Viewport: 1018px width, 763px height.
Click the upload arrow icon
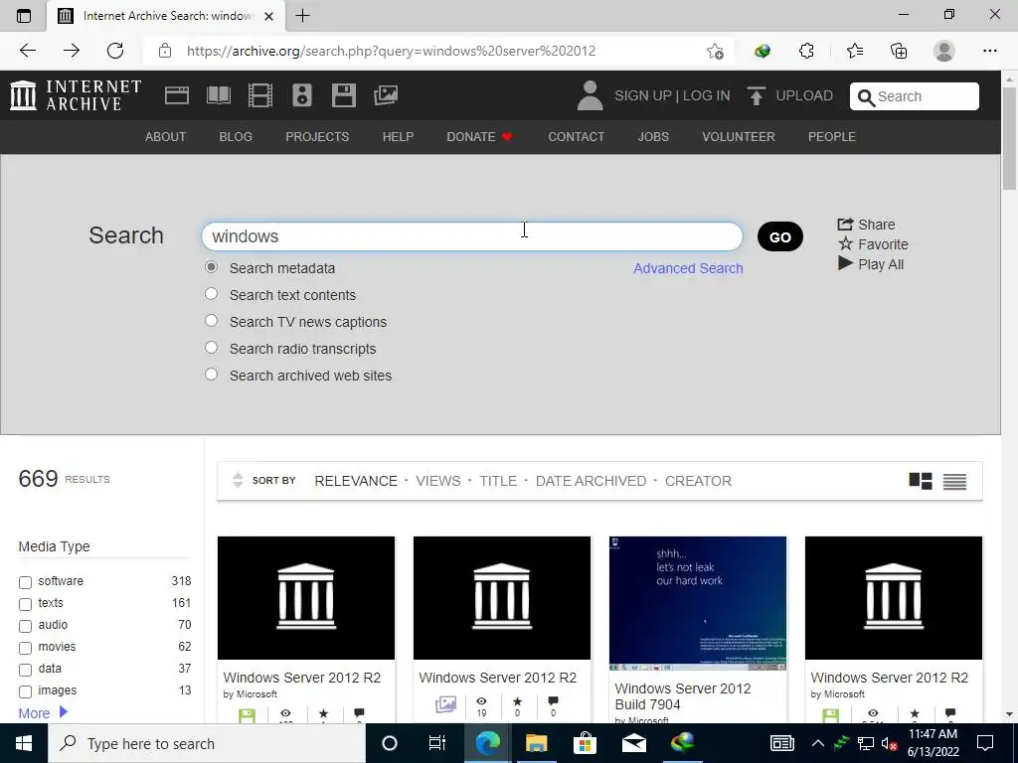click(756, 95)
